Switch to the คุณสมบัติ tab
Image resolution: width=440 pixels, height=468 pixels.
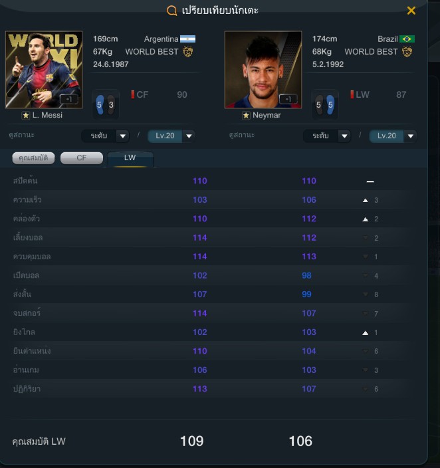(x=33, y=158)
